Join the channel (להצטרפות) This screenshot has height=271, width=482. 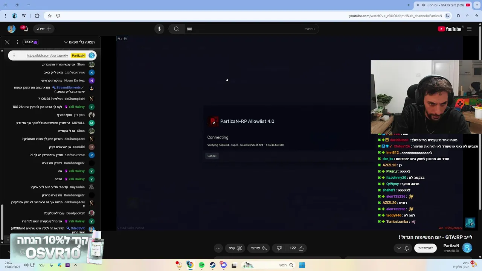point(426,248)
